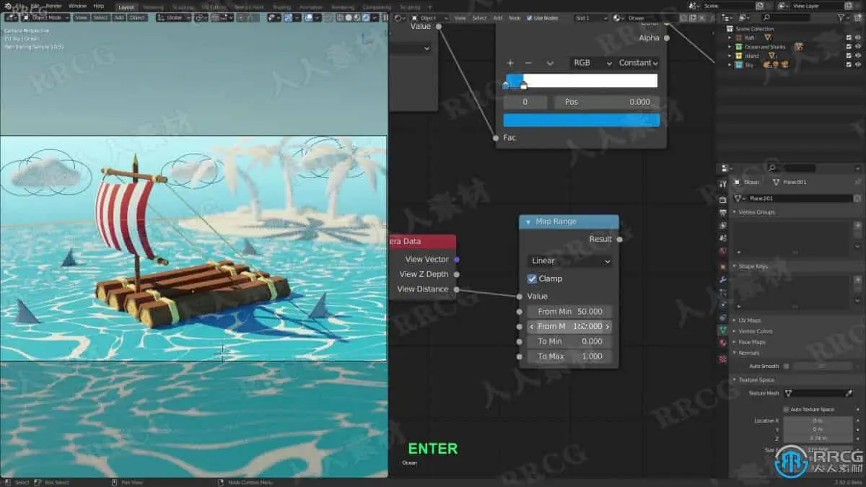Viewport: 866px width, 487px height.
Task: Hide the Ocean and Sharks collection eye icon
Action: pos(858,47)
